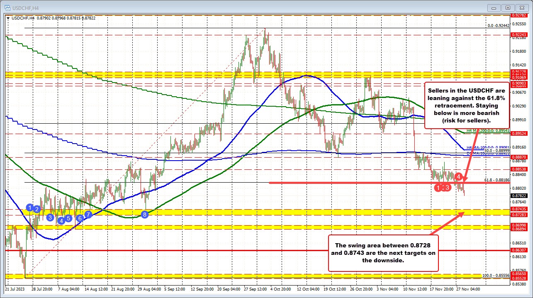Select the red "1 2 3" marker label
Screen dimensions: 533x298
pos(442,188)
